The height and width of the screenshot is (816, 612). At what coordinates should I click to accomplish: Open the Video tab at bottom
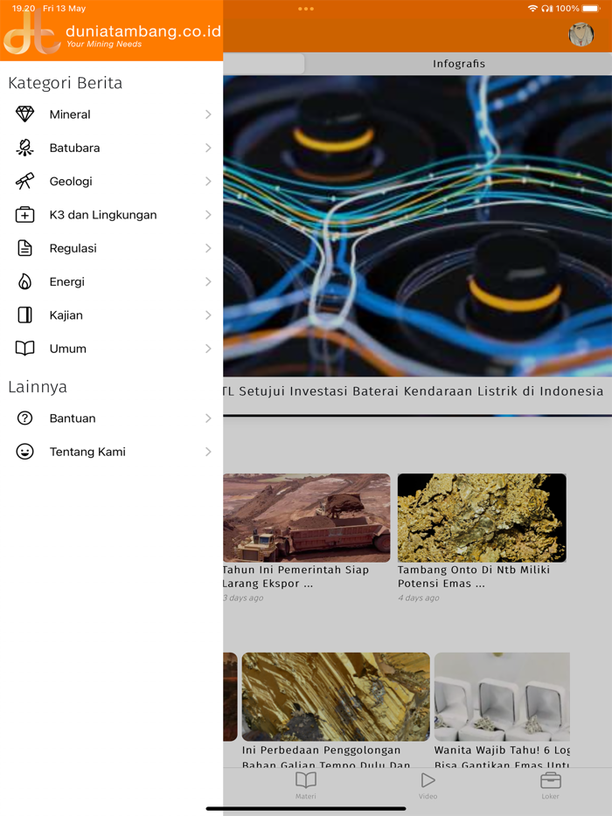(428, 785)
